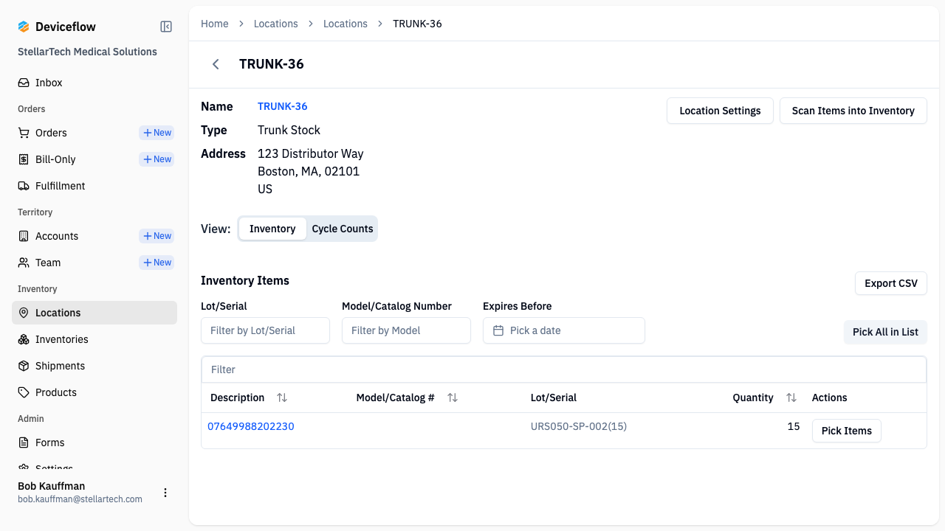Focus the Filter by Model field
This screenshot has height=531, width=945.
(x=406, y=330)
